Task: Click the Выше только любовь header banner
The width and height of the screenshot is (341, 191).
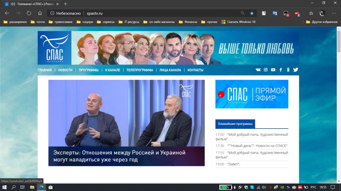Action: [185, 48]
